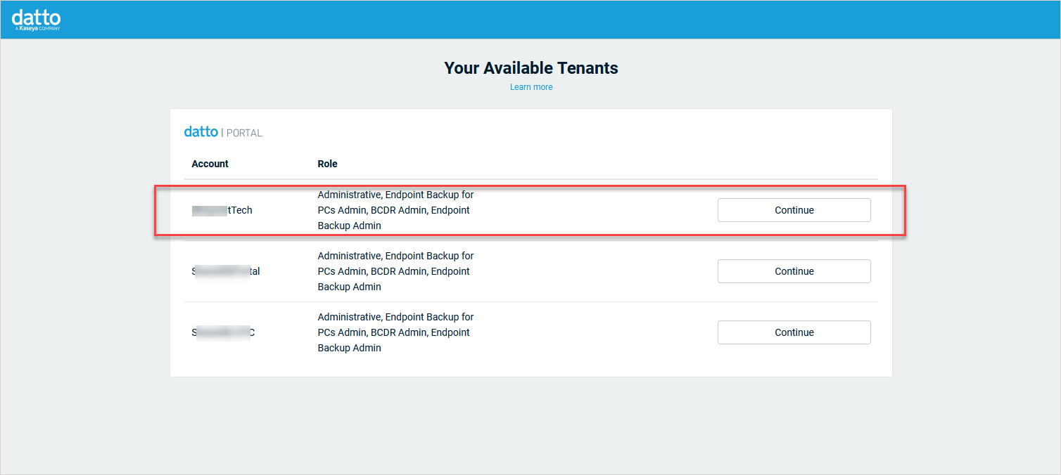
Task: Click the Your Available Tenants heading
Action: tap(531, 68)
